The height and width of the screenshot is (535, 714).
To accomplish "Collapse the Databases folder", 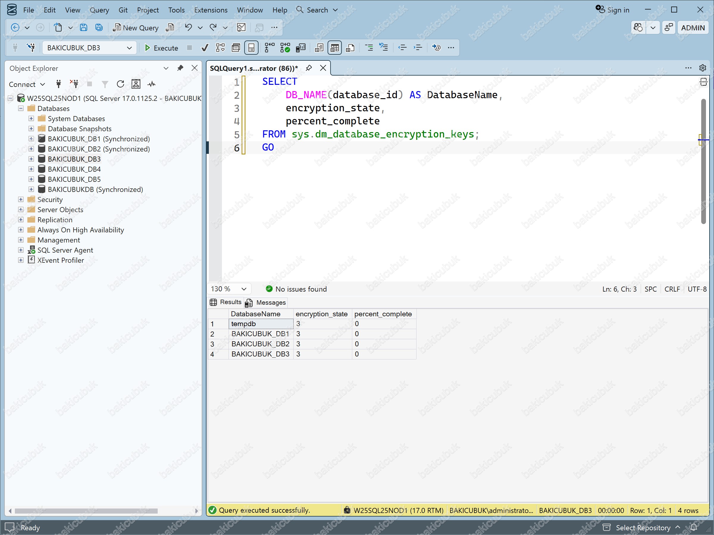I will 21,109.
